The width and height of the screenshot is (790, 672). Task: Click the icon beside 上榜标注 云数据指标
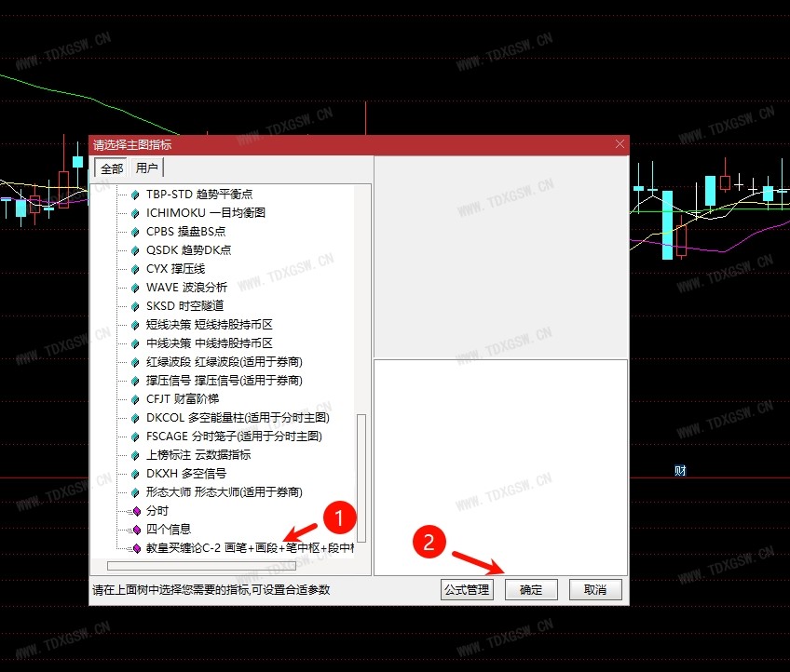point(135,455)
